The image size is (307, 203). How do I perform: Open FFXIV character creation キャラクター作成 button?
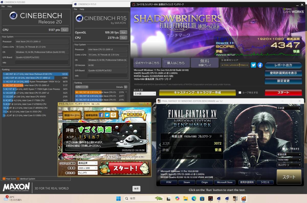tap(197, 93)
